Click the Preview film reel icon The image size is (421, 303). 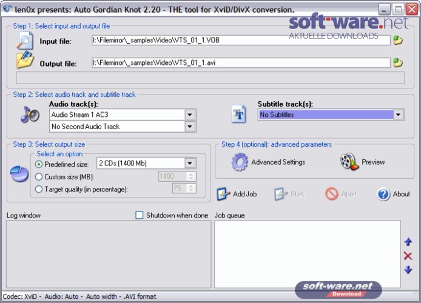tap(349, 161)
